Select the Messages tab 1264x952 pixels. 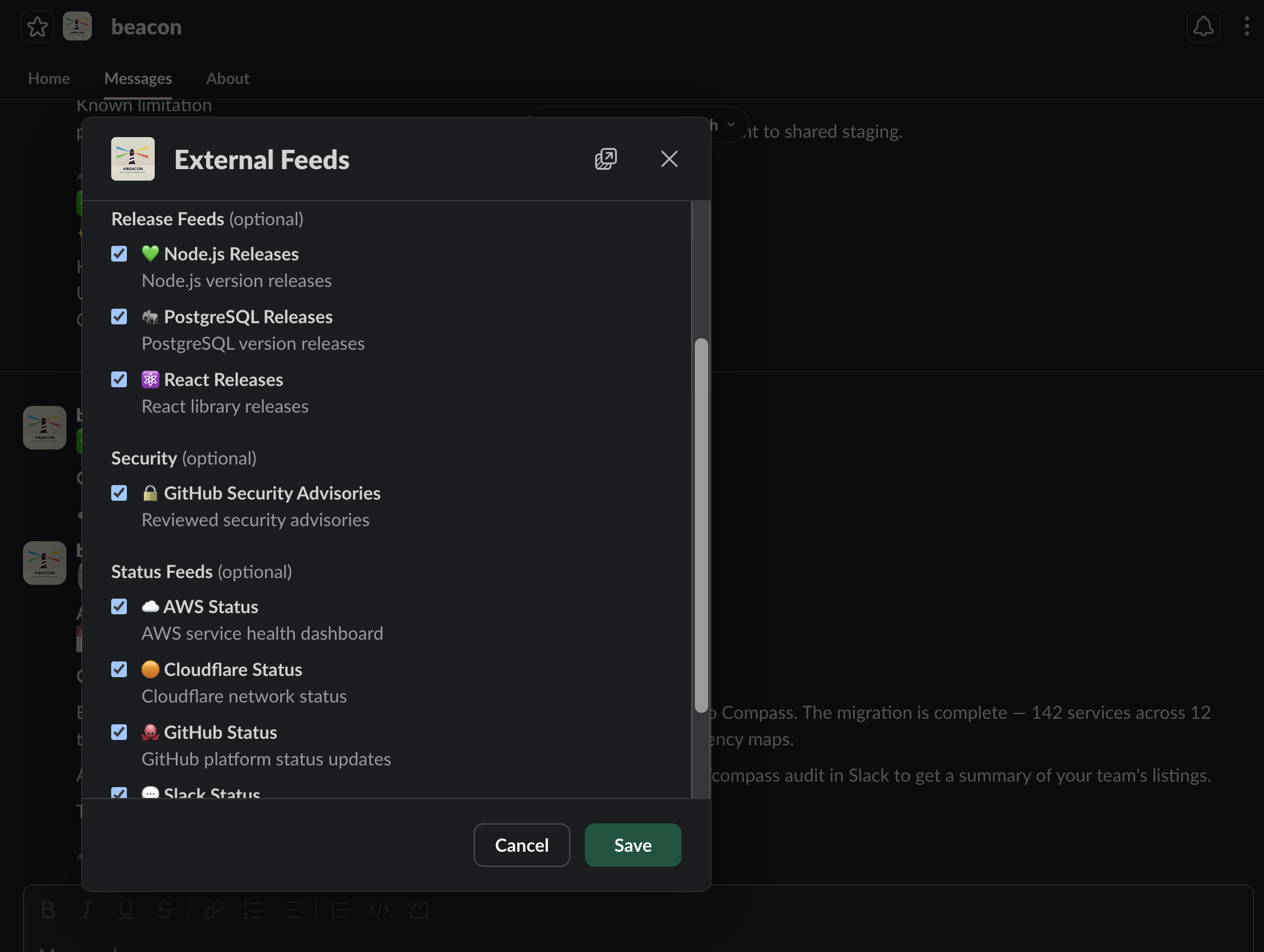(x=138, y=78)
